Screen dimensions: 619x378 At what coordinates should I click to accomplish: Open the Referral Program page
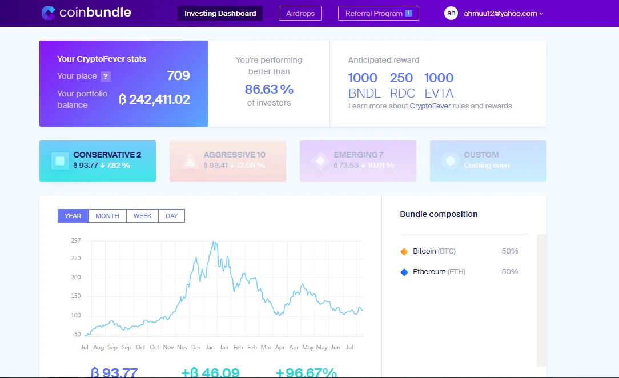click(378, 13)
